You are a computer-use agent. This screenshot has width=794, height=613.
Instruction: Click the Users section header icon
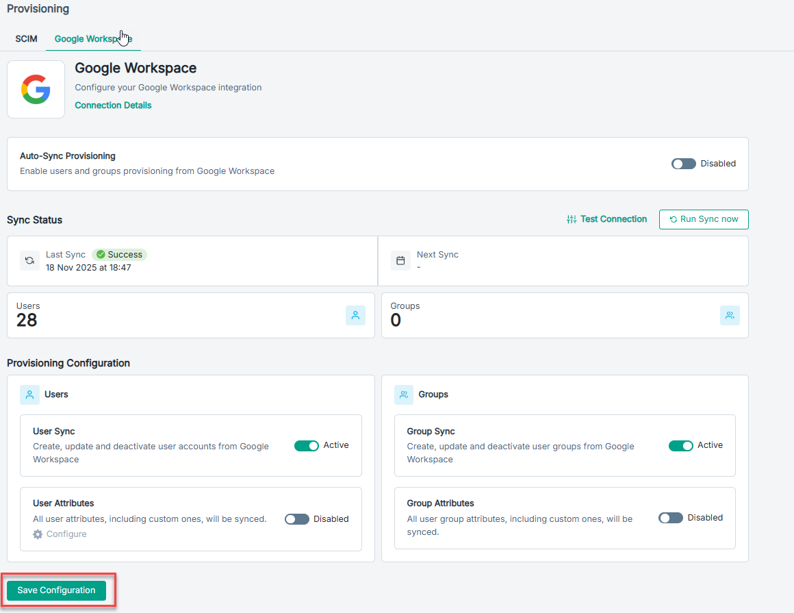pyautogui.click(x=29, y=395)
